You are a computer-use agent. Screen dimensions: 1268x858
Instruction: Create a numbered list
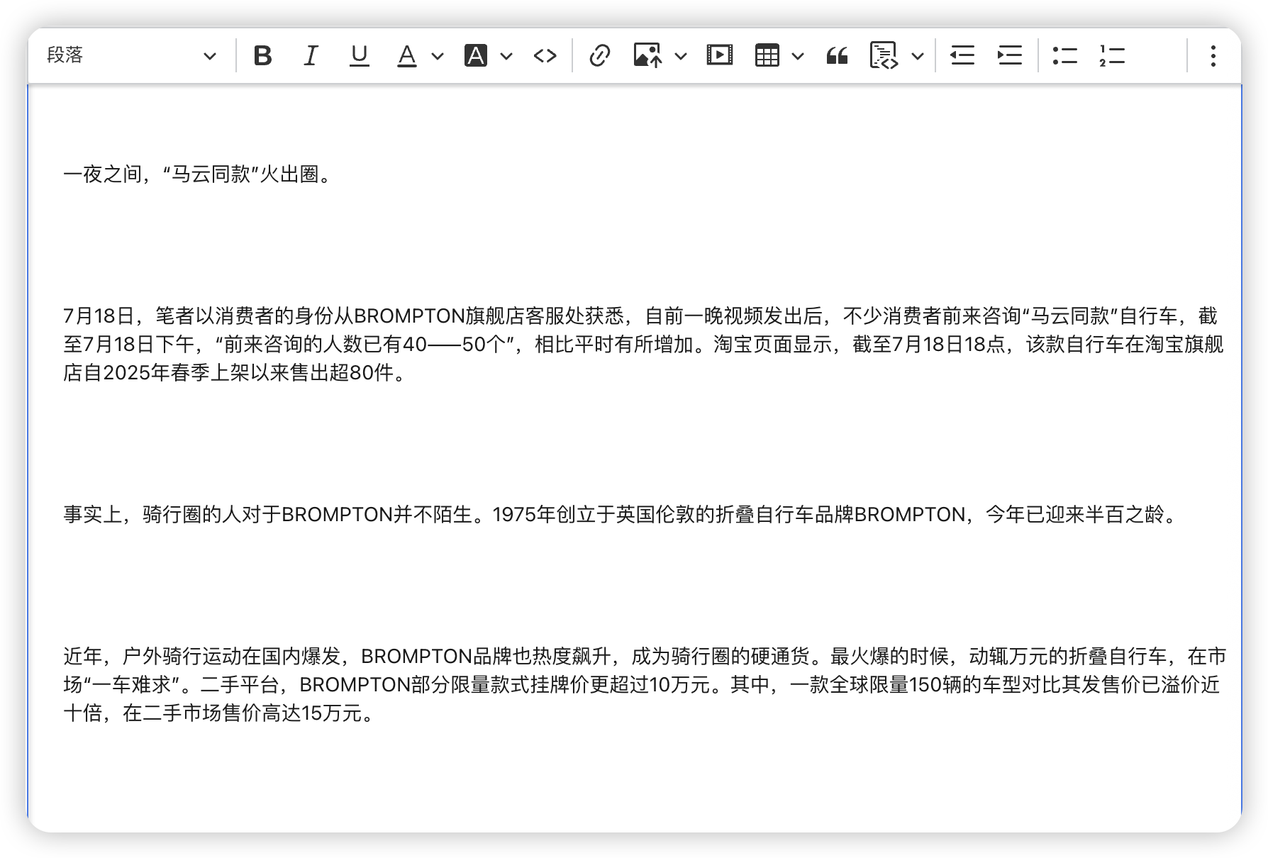pos(1112,55)
